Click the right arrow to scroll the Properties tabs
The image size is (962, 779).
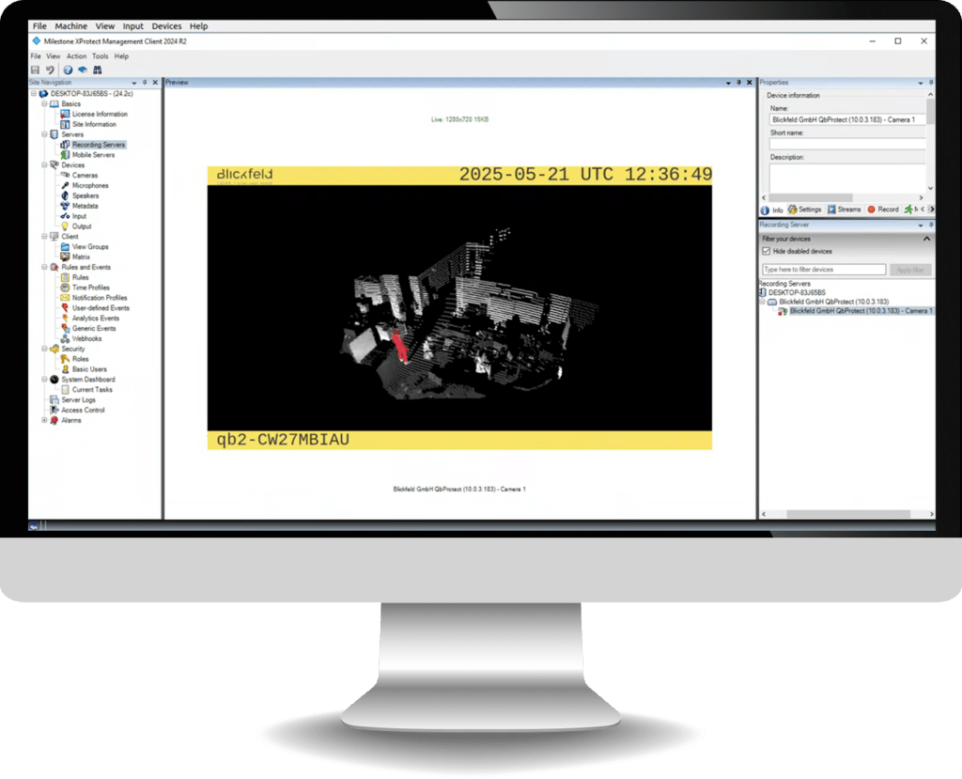pyautogui.click(x=931, y=210)
